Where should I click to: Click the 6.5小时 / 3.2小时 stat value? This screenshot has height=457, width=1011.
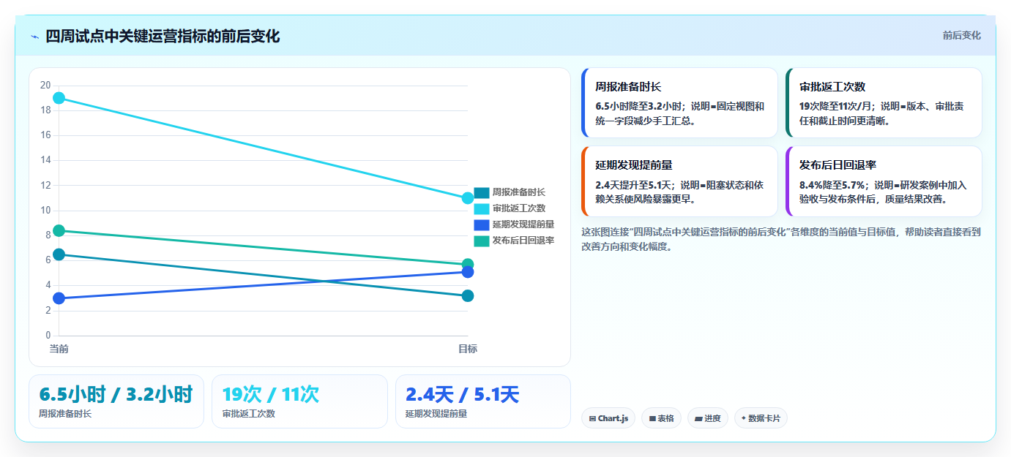116,394
